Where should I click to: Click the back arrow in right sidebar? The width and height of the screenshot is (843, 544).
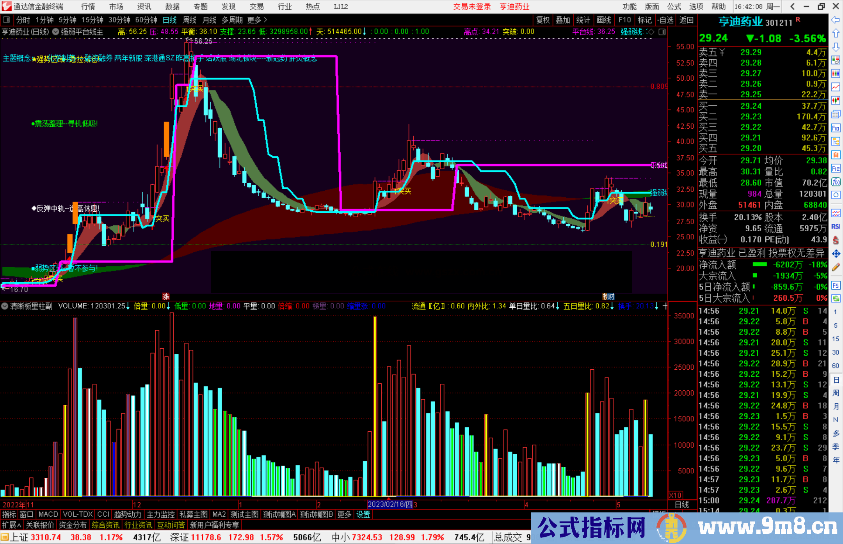pyautogui.click(x=835, y=20)
